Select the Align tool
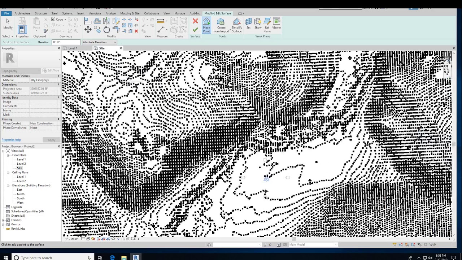 tap(88, 21)
